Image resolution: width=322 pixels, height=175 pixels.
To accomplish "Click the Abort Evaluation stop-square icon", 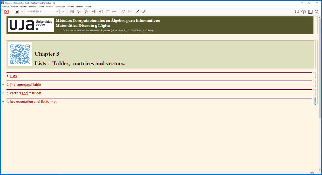I will coord(17,12).
